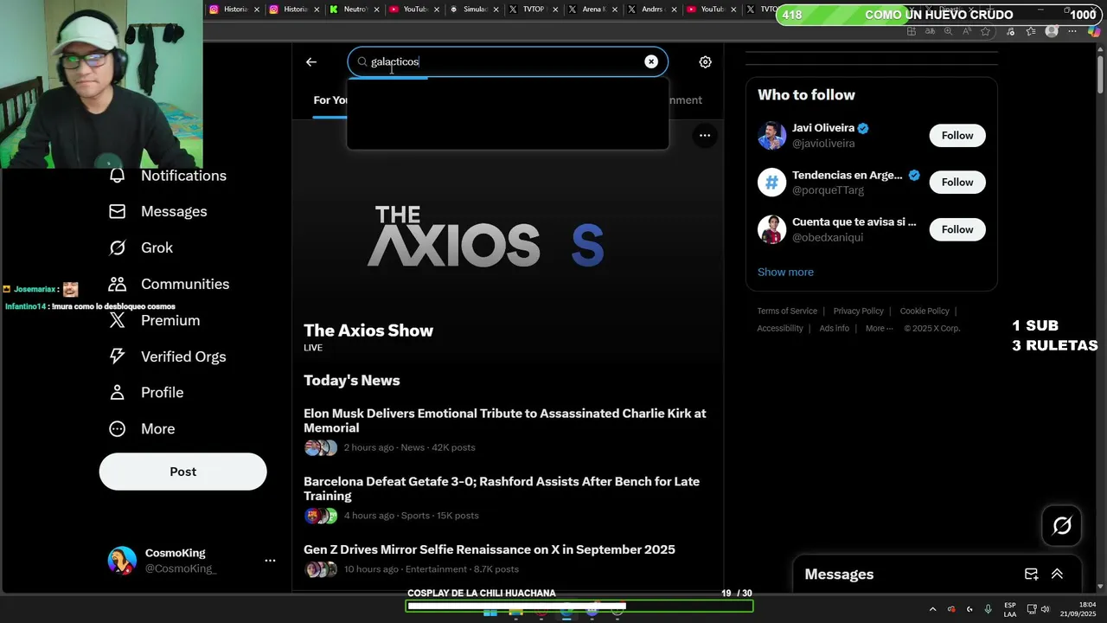
Task: Clear the search text with the X button
Action: [x=651, y=61]
